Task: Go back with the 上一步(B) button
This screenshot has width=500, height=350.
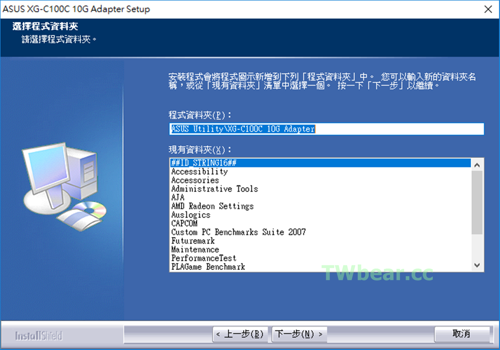Action: (240, 334)
